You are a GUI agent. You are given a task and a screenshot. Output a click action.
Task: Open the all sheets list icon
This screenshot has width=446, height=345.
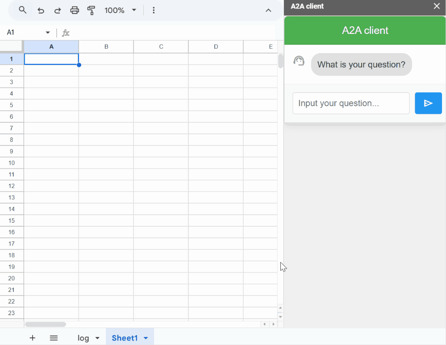coord(54,338)
